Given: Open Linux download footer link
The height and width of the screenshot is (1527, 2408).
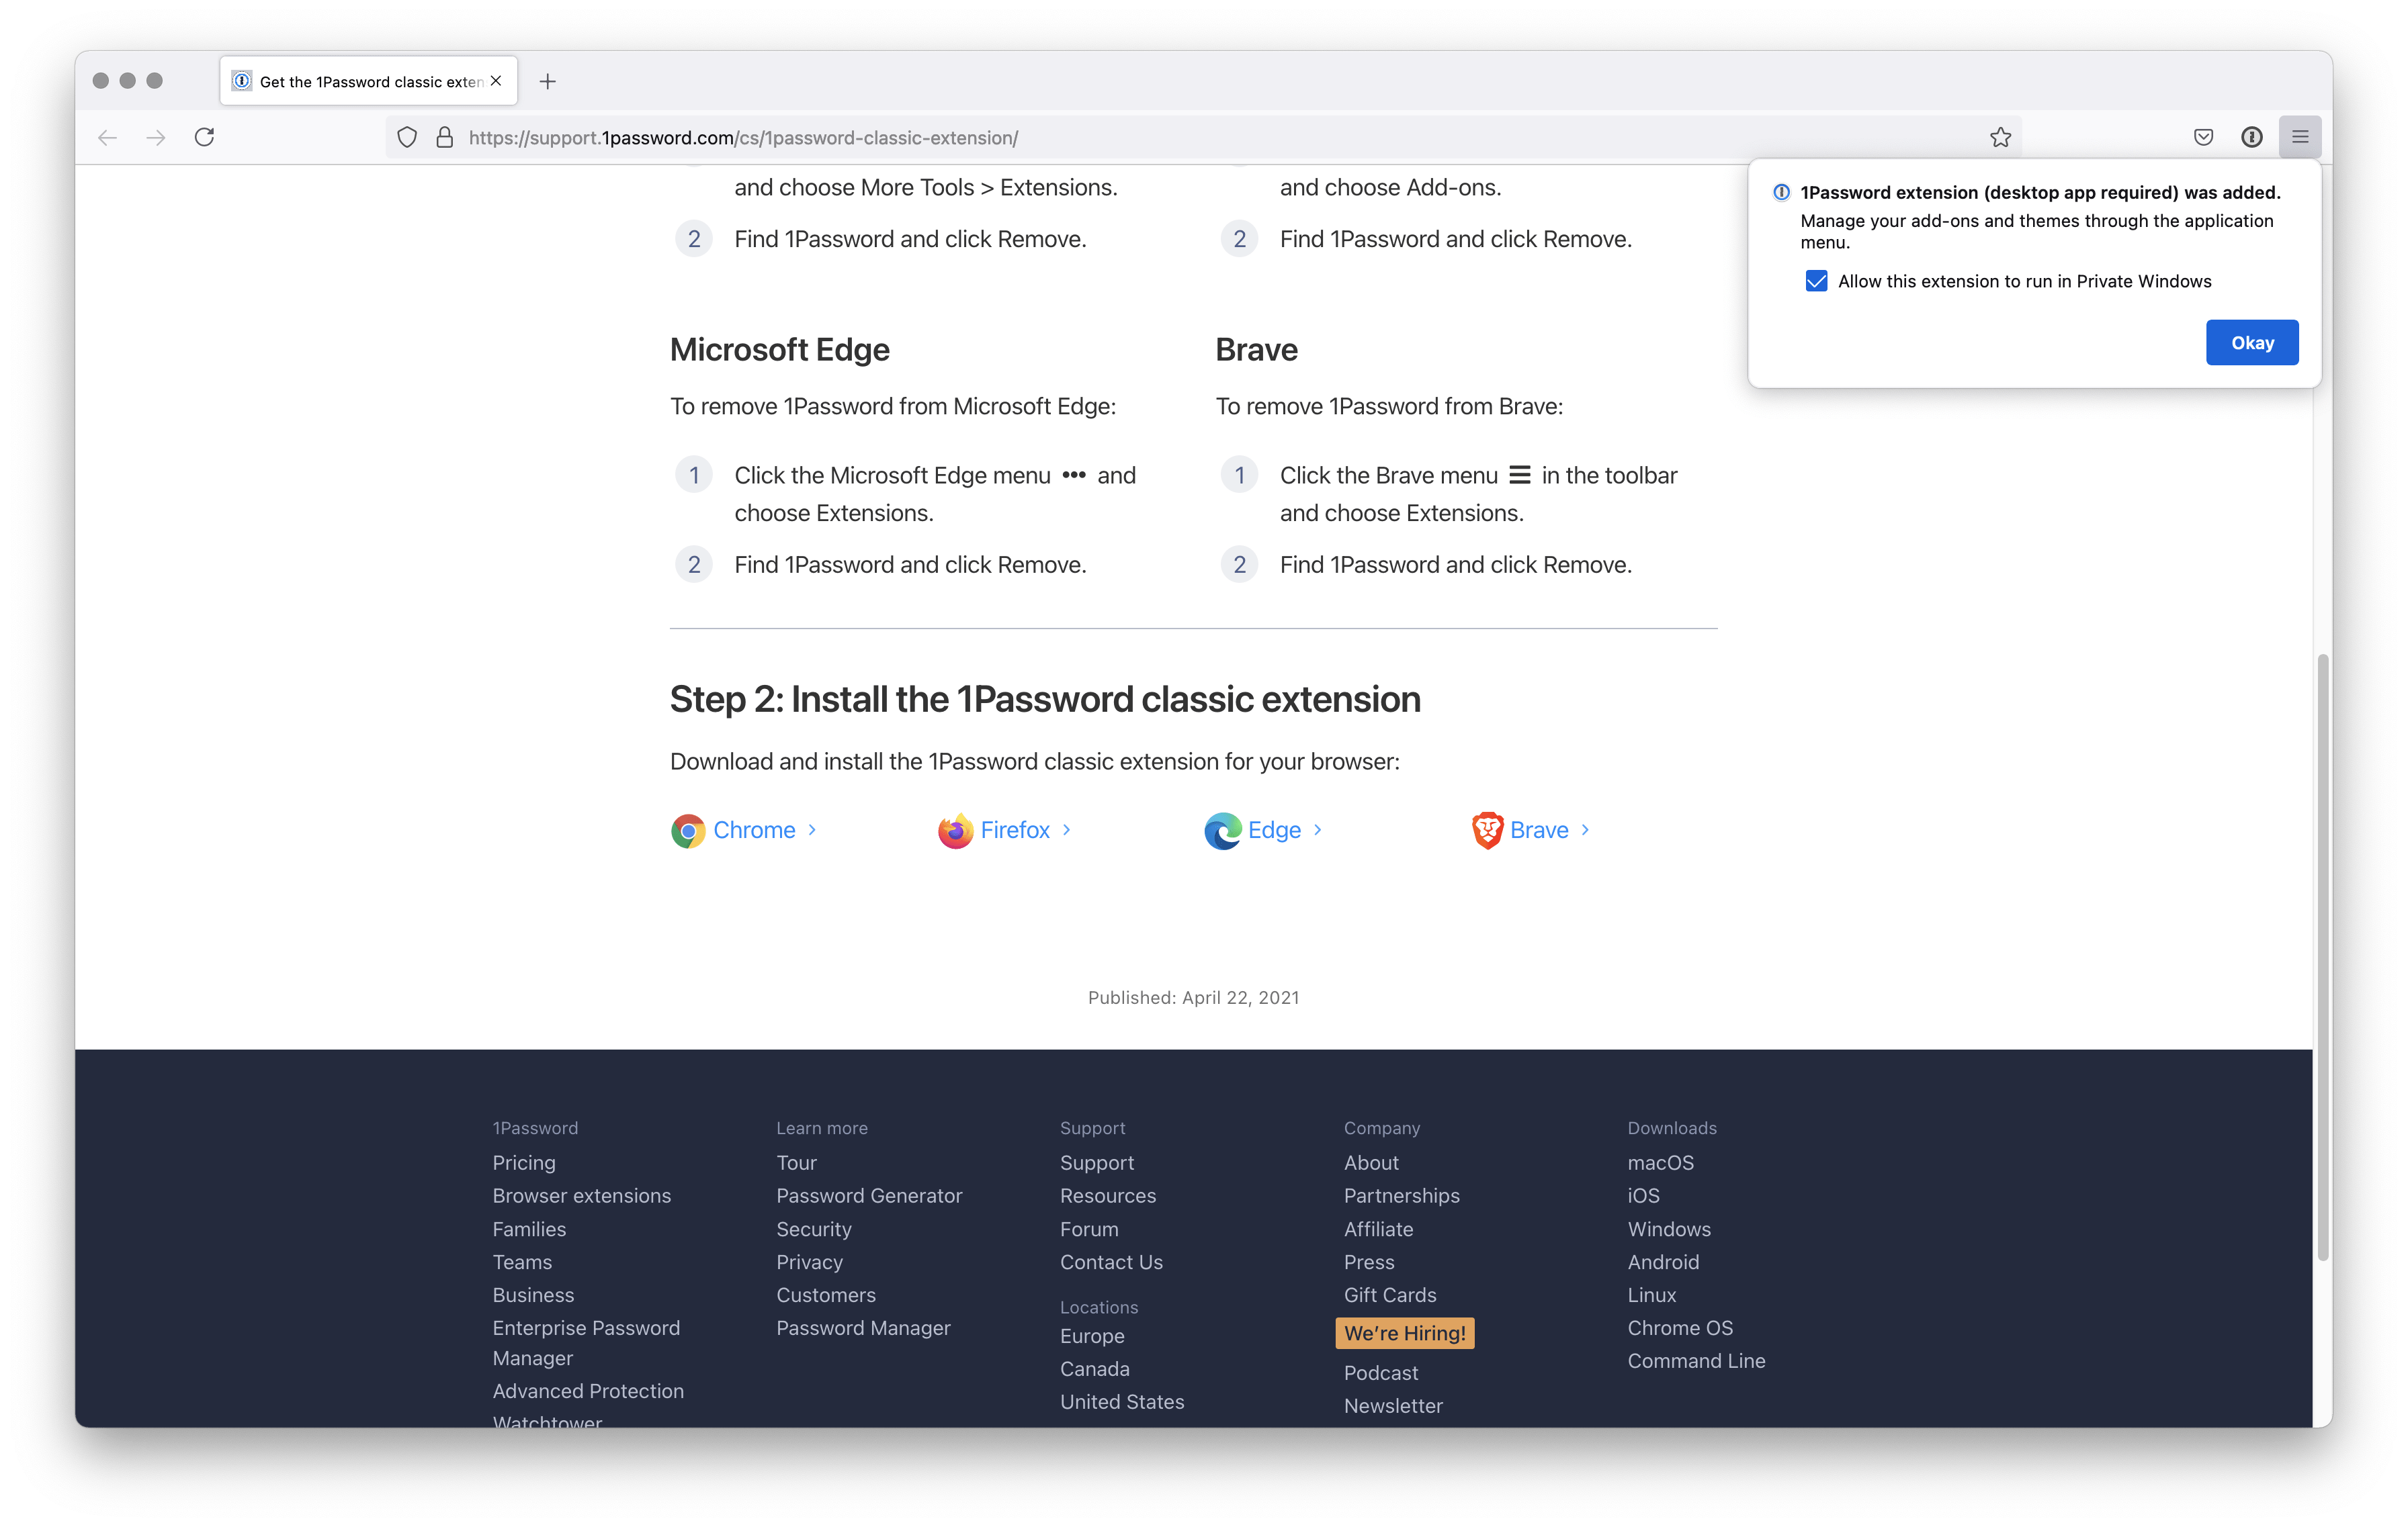Looking at the screenshot, I should [x=1652, y=1295].
